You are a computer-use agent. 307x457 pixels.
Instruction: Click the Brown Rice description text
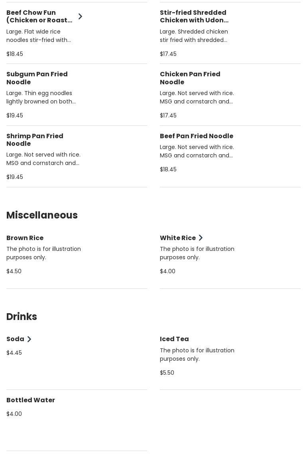43,253
